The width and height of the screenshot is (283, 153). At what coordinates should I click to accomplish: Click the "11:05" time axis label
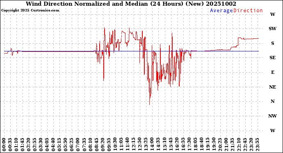pyautogui.click(x=121, y=144)
